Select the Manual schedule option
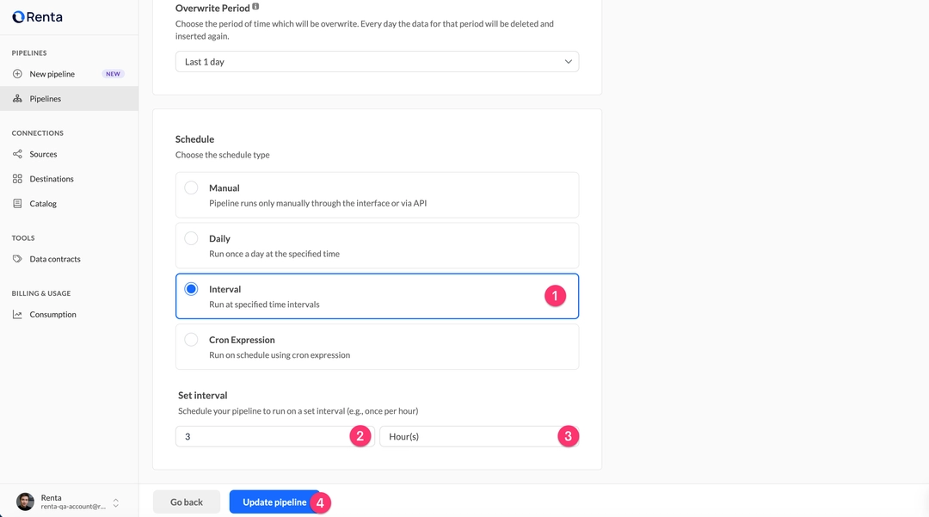929x517 pixels. (191, 188)
